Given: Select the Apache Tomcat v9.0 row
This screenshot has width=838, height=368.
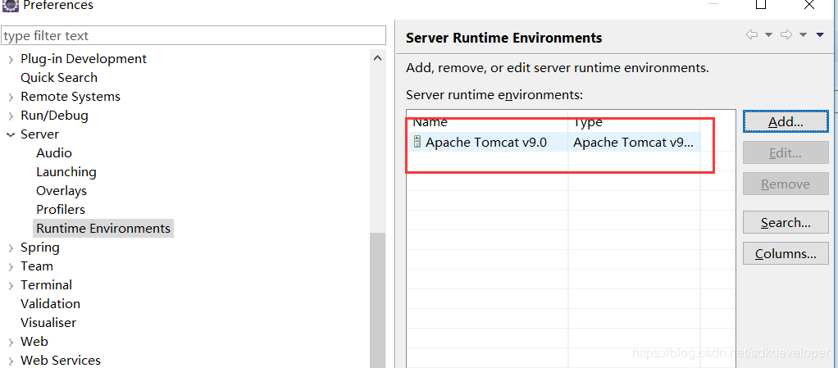Looking at the screenshot, I should tap(553, 143).
